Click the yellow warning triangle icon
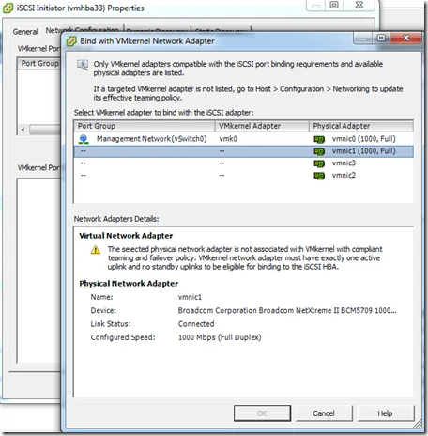 [96, 250]
